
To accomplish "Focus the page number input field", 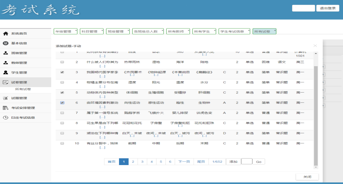I will pos(247,161).
